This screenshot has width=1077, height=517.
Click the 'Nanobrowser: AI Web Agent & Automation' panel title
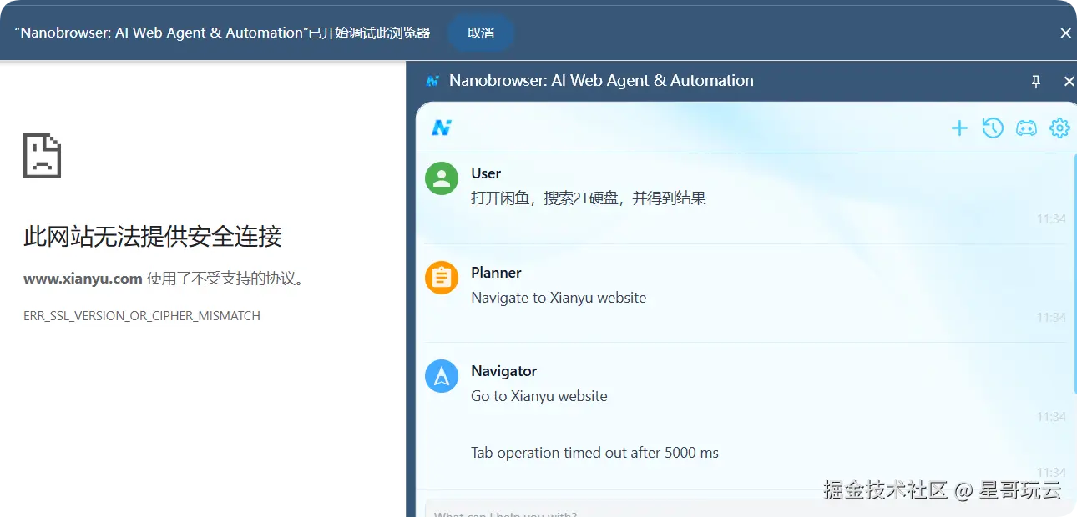[x=601, y=81]
